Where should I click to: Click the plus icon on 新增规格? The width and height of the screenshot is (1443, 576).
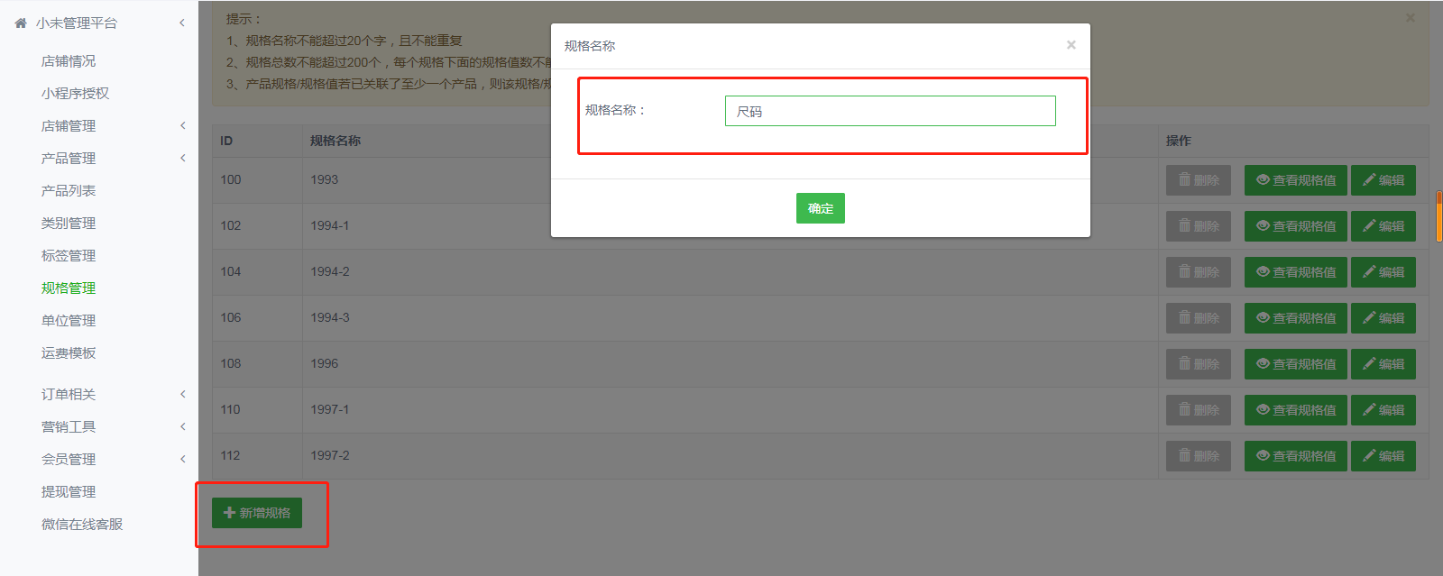pos(229,513)
